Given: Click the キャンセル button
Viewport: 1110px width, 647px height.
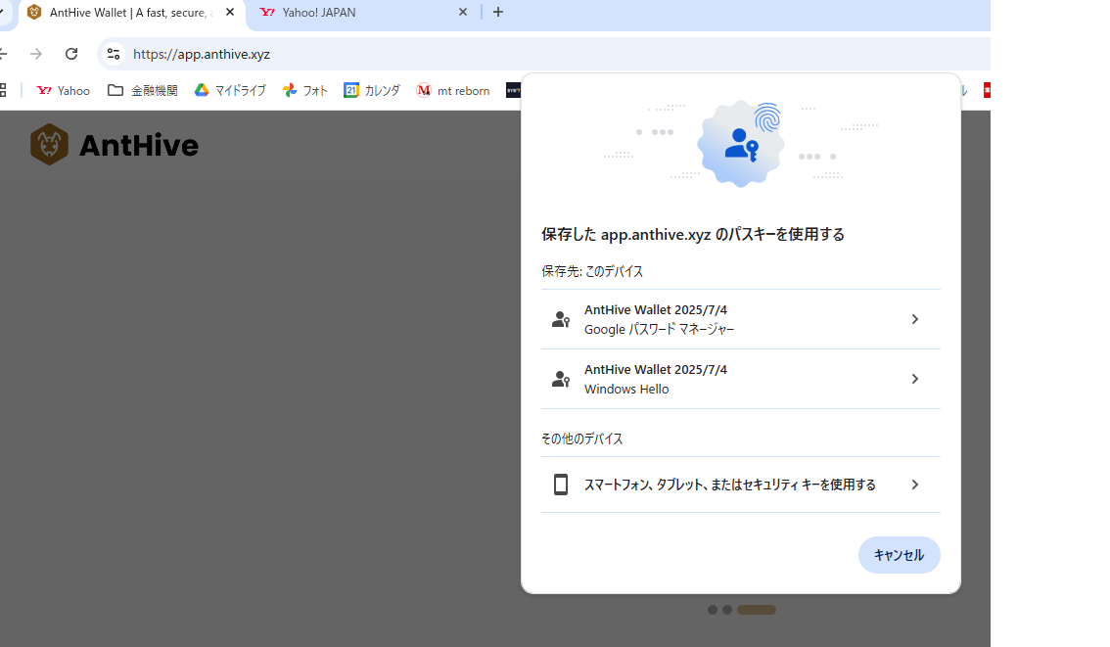Looking at the screenshot, I should [x=899, y=555].
